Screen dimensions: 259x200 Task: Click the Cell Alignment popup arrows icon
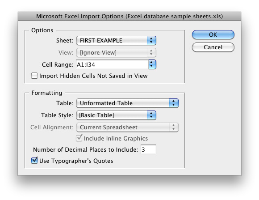(x=174, y=127)
